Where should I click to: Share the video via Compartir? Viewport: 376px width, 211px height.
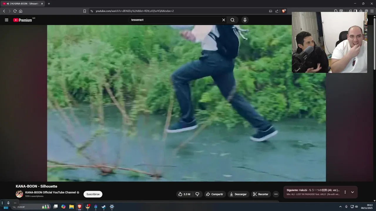pyautogui.click(x=214, y=194)
